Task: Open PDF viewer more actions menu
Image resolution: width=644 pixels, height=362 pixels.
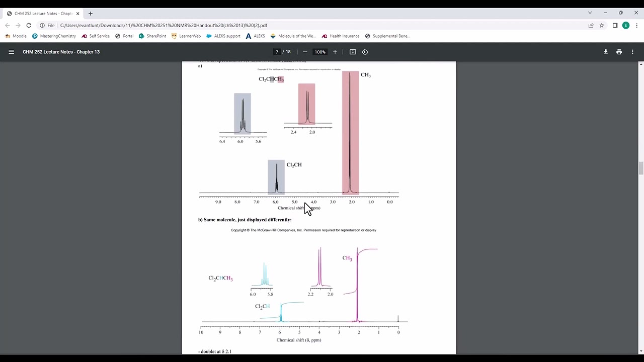Action: (632, 52)
